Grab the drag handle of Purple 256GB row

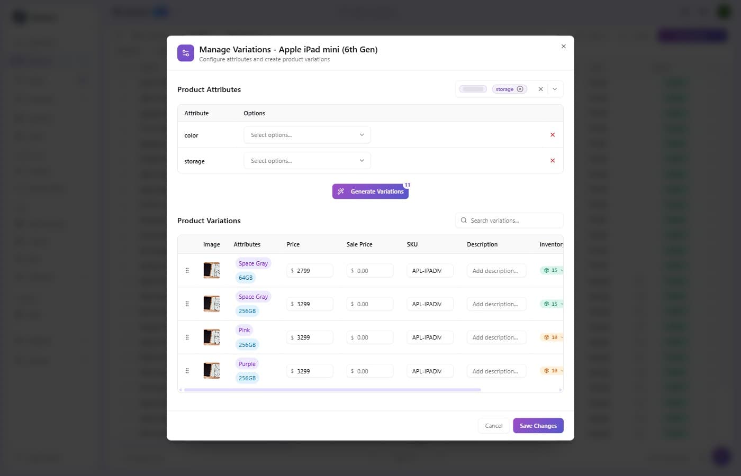[x=187, y=371]
